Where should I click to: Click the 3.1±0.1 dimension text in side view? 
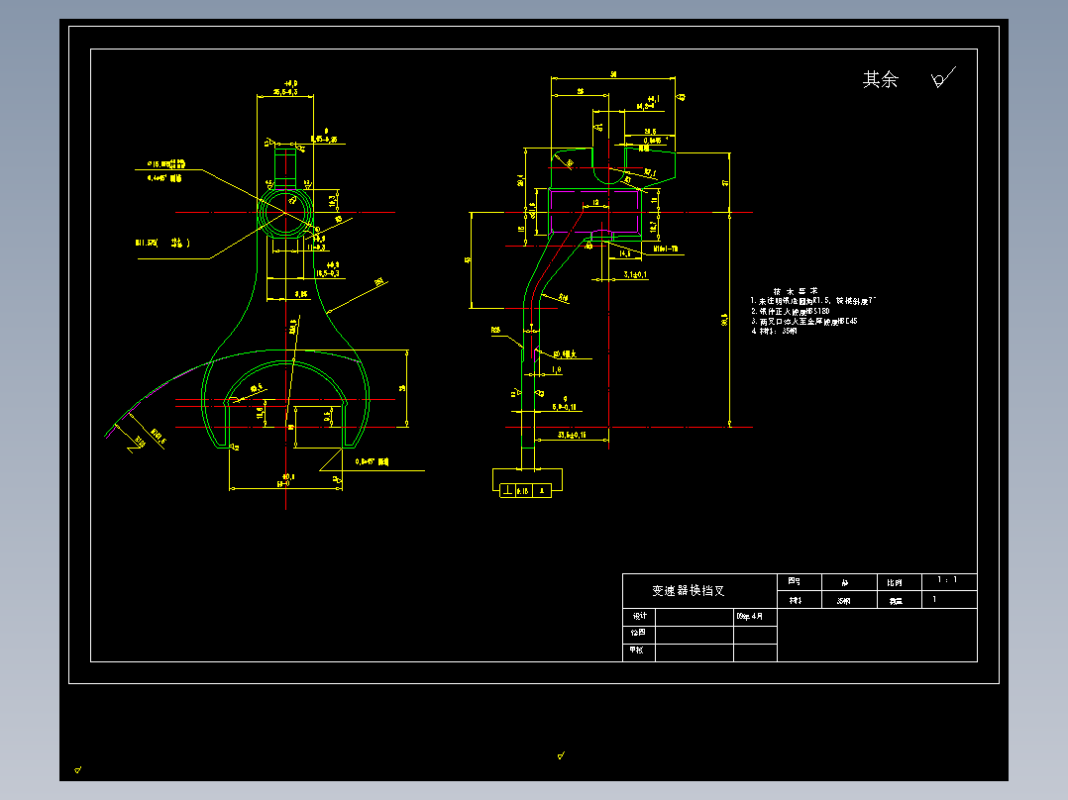point(635,274)
